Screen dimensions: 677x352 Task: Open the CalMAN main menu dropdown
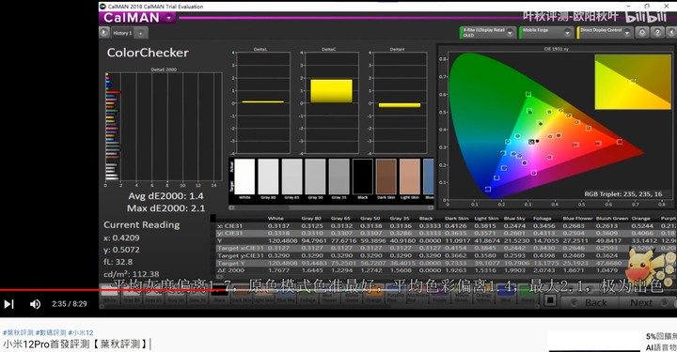(169, 18)
